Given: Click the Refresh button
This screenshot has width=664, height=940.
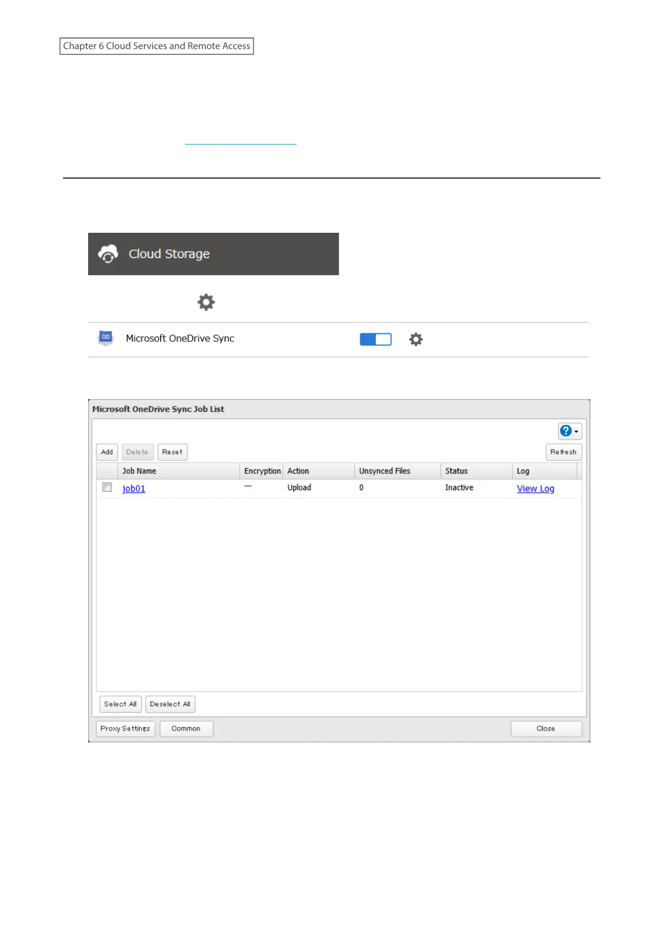Looking at the screenshot, I should coord(563,452).
